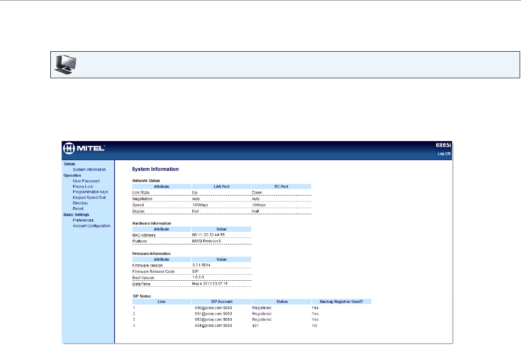The width and height of the screenshot is (521, 345).
Task: Click the LAN speed value 100Mbps
Action: 200,205
